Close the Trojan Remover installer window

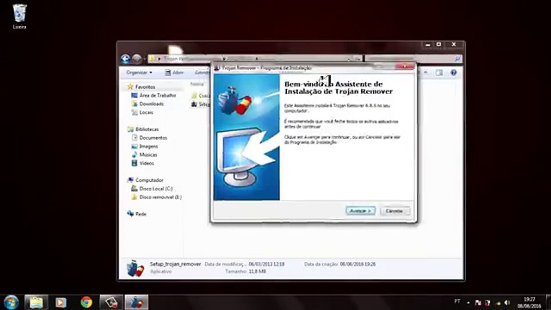point(405,67)
